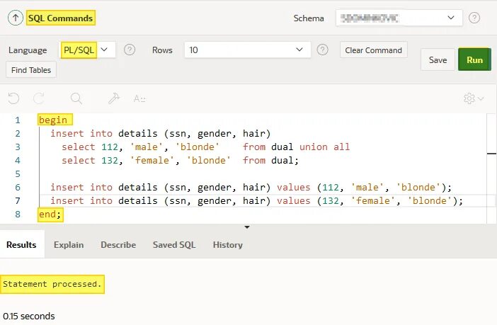This screenshot has height=325, width=497.
Task: Click the Save button
Action: [438, 60]
